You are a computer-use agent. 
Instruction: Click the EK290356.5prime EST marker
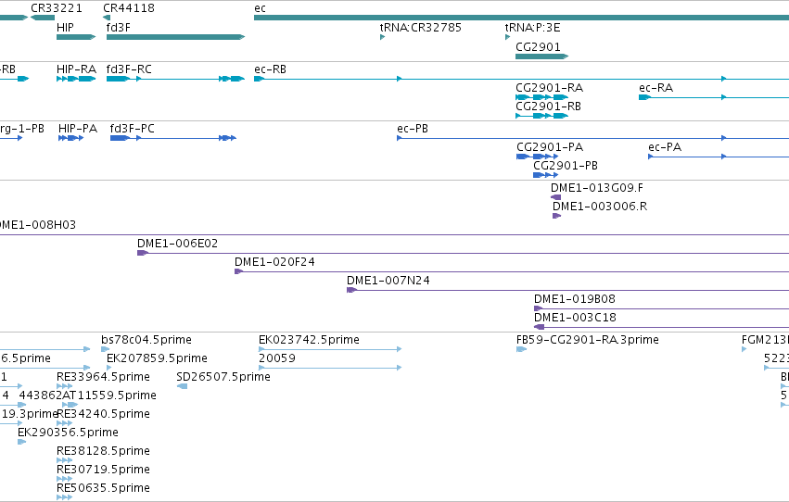[x=21, y=442]
